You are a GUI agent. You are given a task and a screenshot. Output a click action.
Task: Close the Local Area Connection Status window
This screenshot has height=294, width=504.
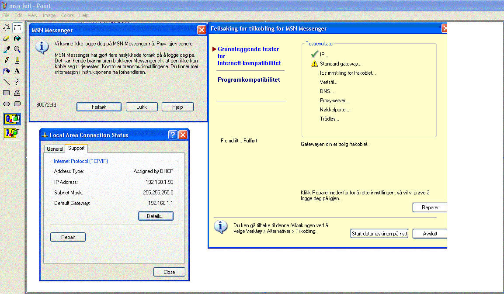183,135
